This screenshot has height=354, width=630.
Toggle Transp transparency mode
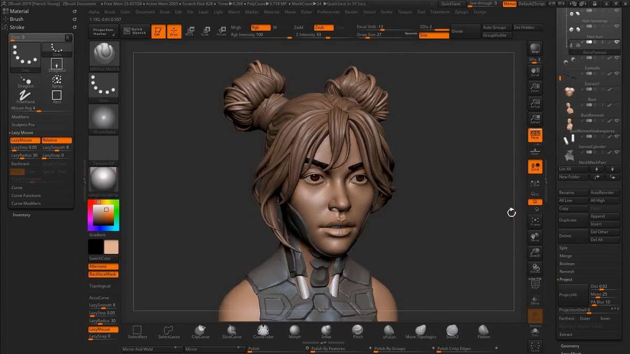tap(535, 300)
